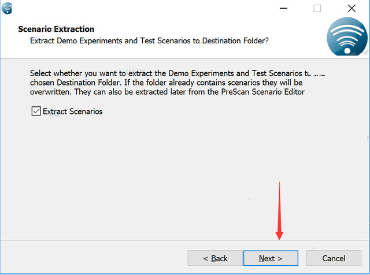370x275 pixels.
Task: Click the disabled maximize window button
Action: (x=317, y=8)
